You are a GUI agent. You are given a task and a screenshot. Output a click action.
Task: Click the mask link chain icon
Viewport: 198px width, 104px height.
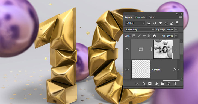tap(152, 49)
